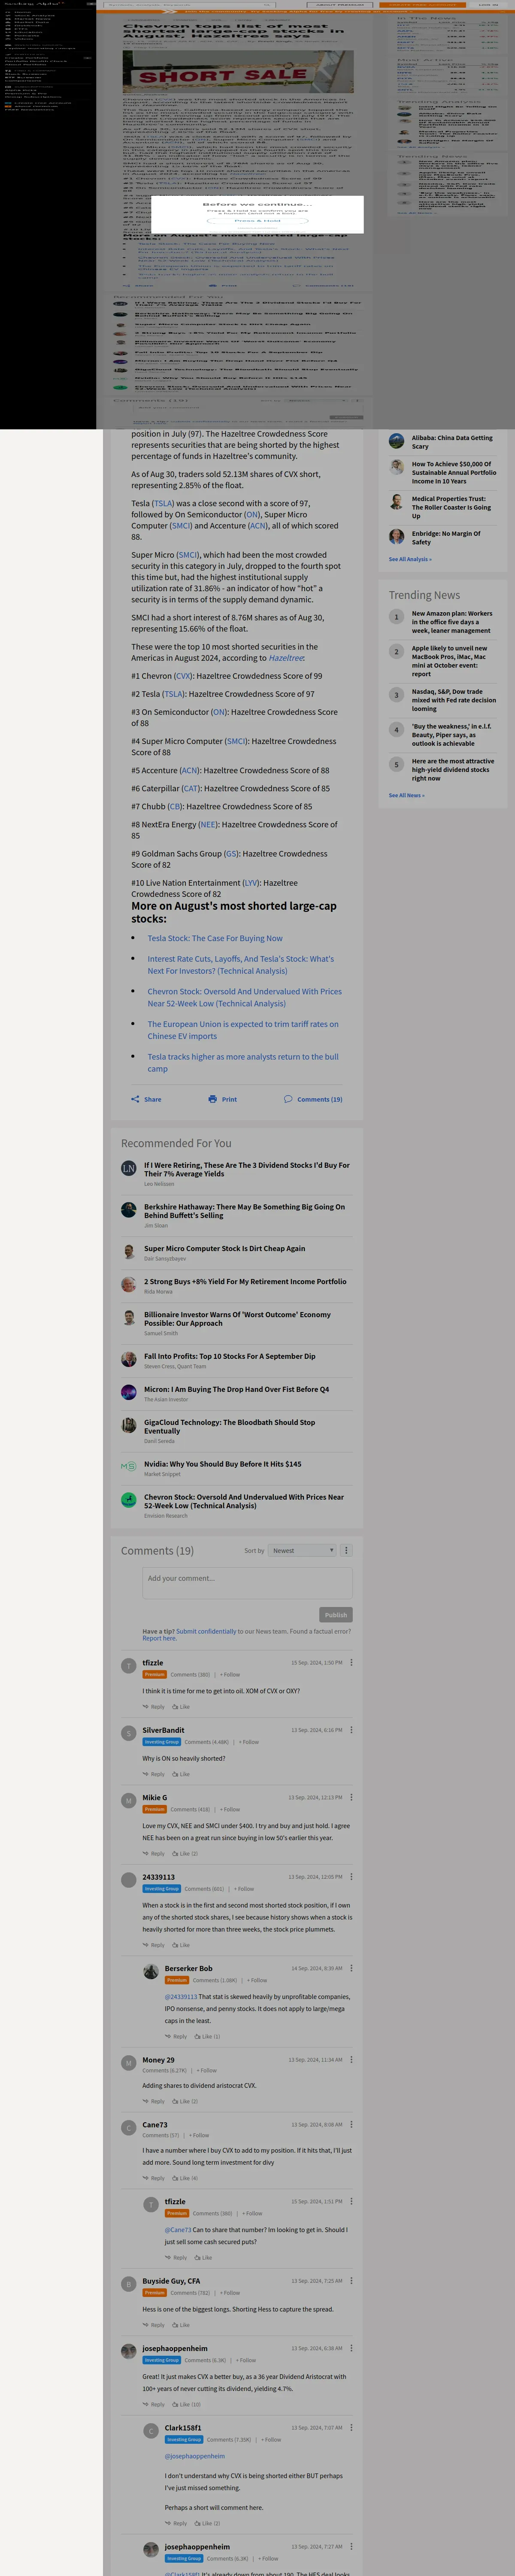Open Micron: I Am Buying The Drop article
Screen dimensions: 515x2576
236,1389
